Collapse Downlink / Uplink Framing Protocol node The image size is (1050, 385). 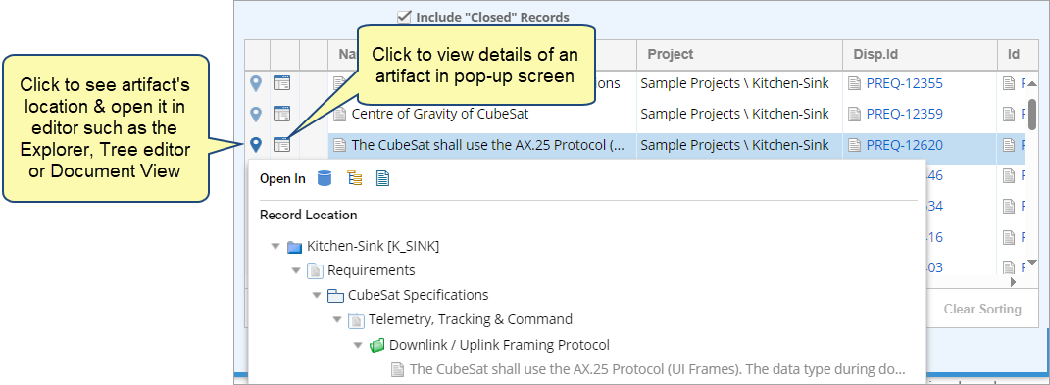[358, 346]
